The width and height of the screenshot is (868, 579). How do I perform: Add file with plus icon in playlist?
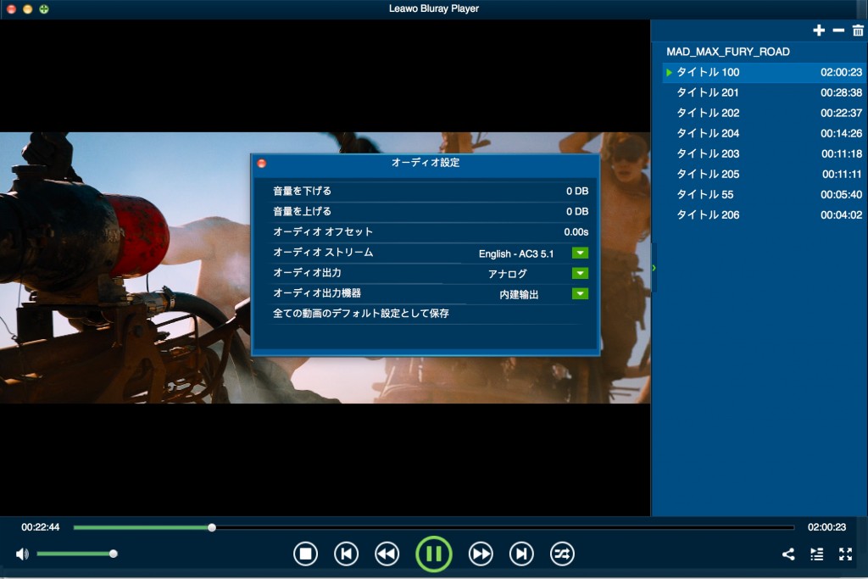(819, 31)
